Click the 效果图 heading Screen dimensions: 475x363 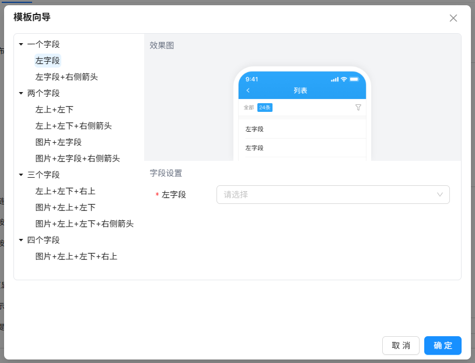pyautogui.click(x=162, y=45)
